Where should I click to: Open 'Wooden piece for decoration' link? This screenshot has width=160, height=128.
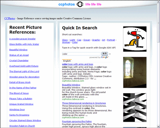coord(24,77)
